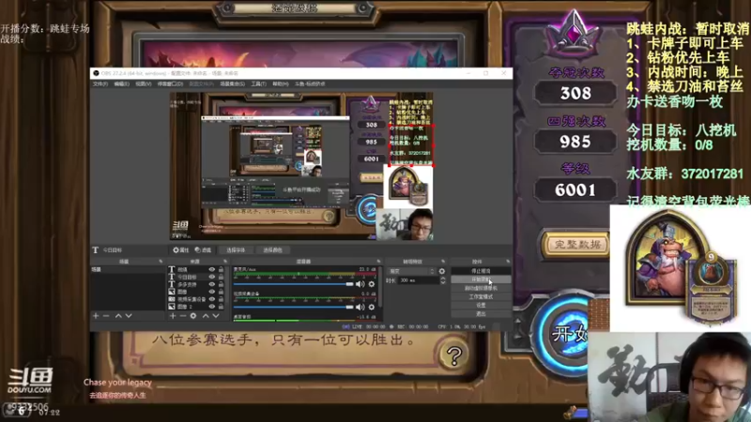This screenshot has height=422, width=751.
Task: Add a new scene with the plus icon
Action: (96, 316)
